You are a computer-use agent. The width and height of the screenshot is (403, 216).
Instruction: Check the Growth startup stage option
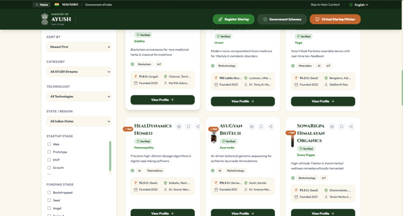click(x=49, y=167)
